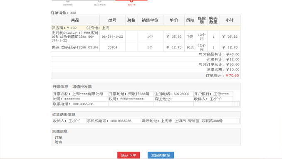
Task: Click the order total ¥70.60
Action: click(x=232, y=76)
